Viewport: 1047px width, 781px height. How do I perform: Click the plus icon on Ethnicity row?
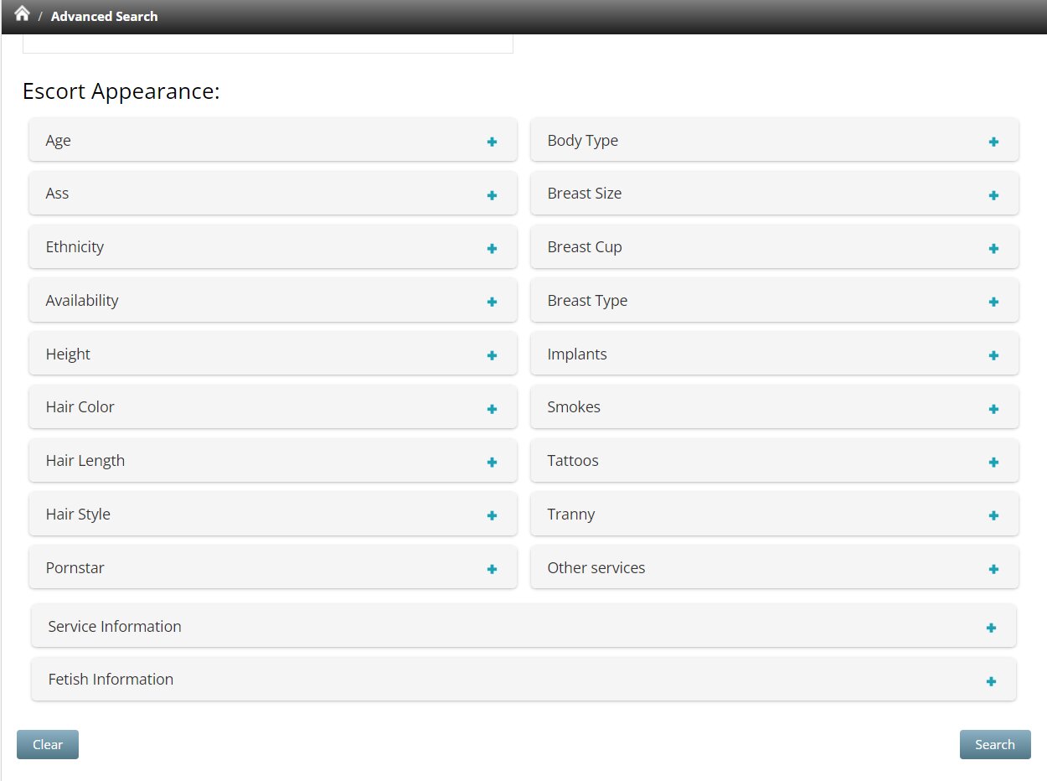pos(492,248)
